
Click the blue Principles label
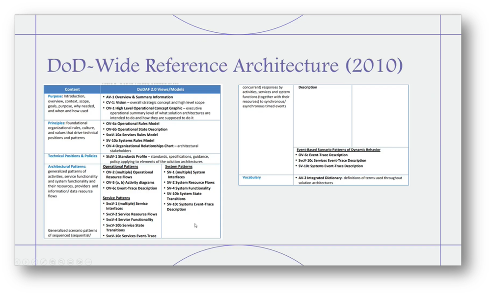(56, 123)
